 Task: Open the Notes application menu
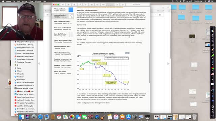[x=8, y=1]
